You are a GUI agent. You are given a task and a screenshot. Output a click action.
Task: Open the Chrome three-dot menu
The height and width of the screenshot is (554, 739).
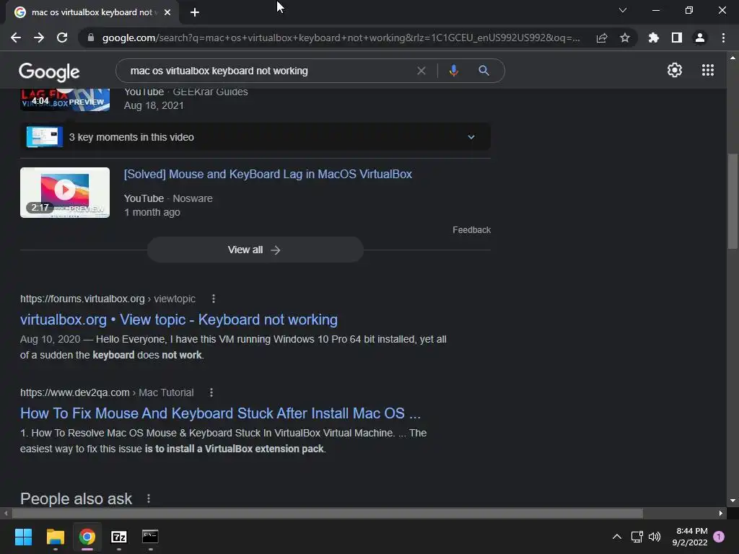coord(723,38)
